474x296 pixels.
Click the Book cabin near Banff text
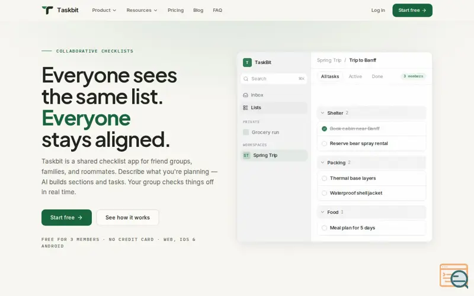tap(354, 128)
